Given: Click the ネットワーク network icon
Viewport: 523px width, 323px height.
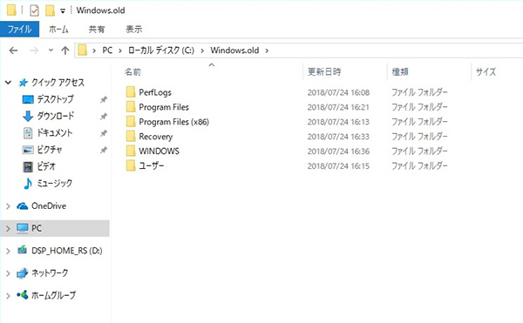Looking at the screenshot, I should tap(23, 273).
